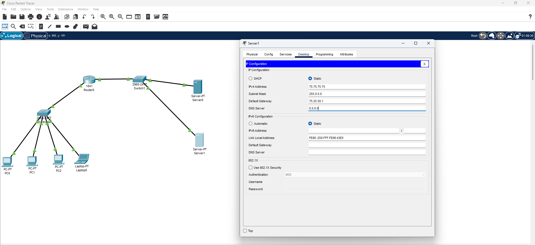Click the IPv6 DNS Server field
Viewport: 535px width, 245px height.
[367, 152]
